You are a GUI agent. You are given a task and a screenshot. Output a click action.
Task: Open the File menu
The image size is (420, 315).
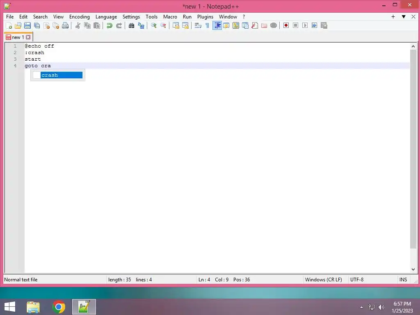pos(10,16)
